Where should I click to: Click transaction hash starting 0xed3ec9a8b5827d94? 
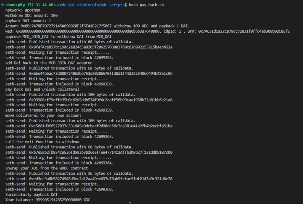101,179
